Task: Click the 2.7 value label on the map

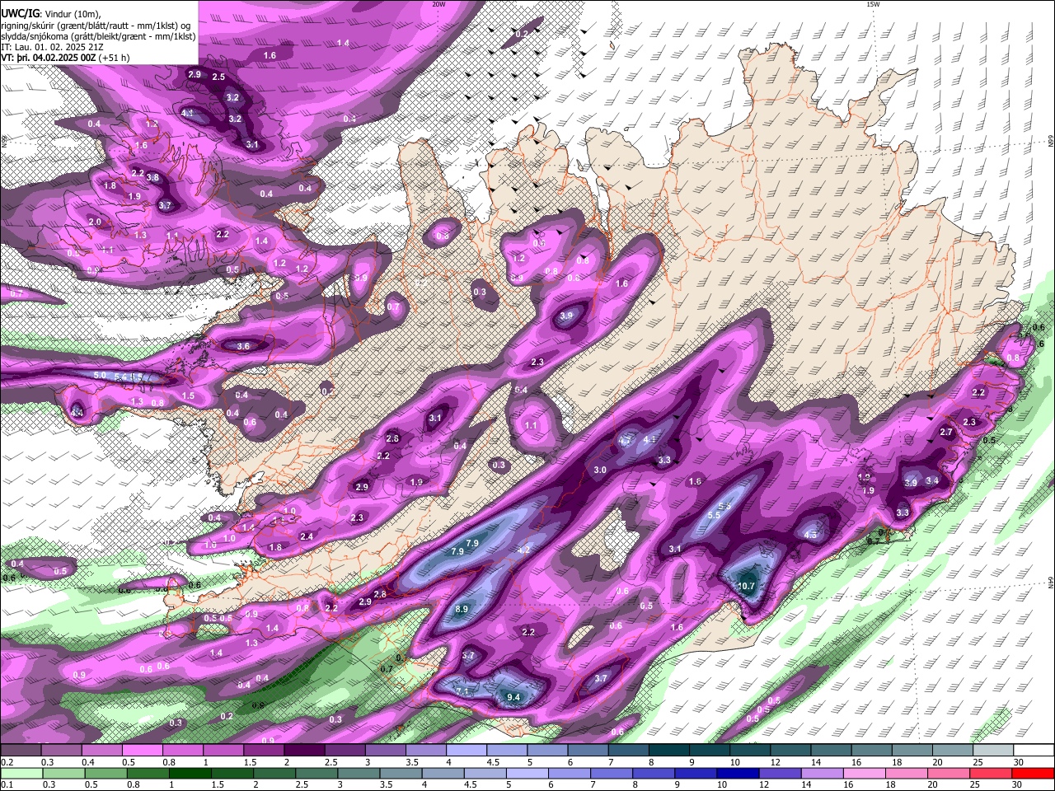Action: point(946,432)
